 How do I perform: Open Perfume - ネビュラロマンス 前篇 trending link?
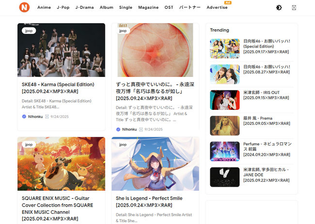pyautogui.click(x=268, y=149)
